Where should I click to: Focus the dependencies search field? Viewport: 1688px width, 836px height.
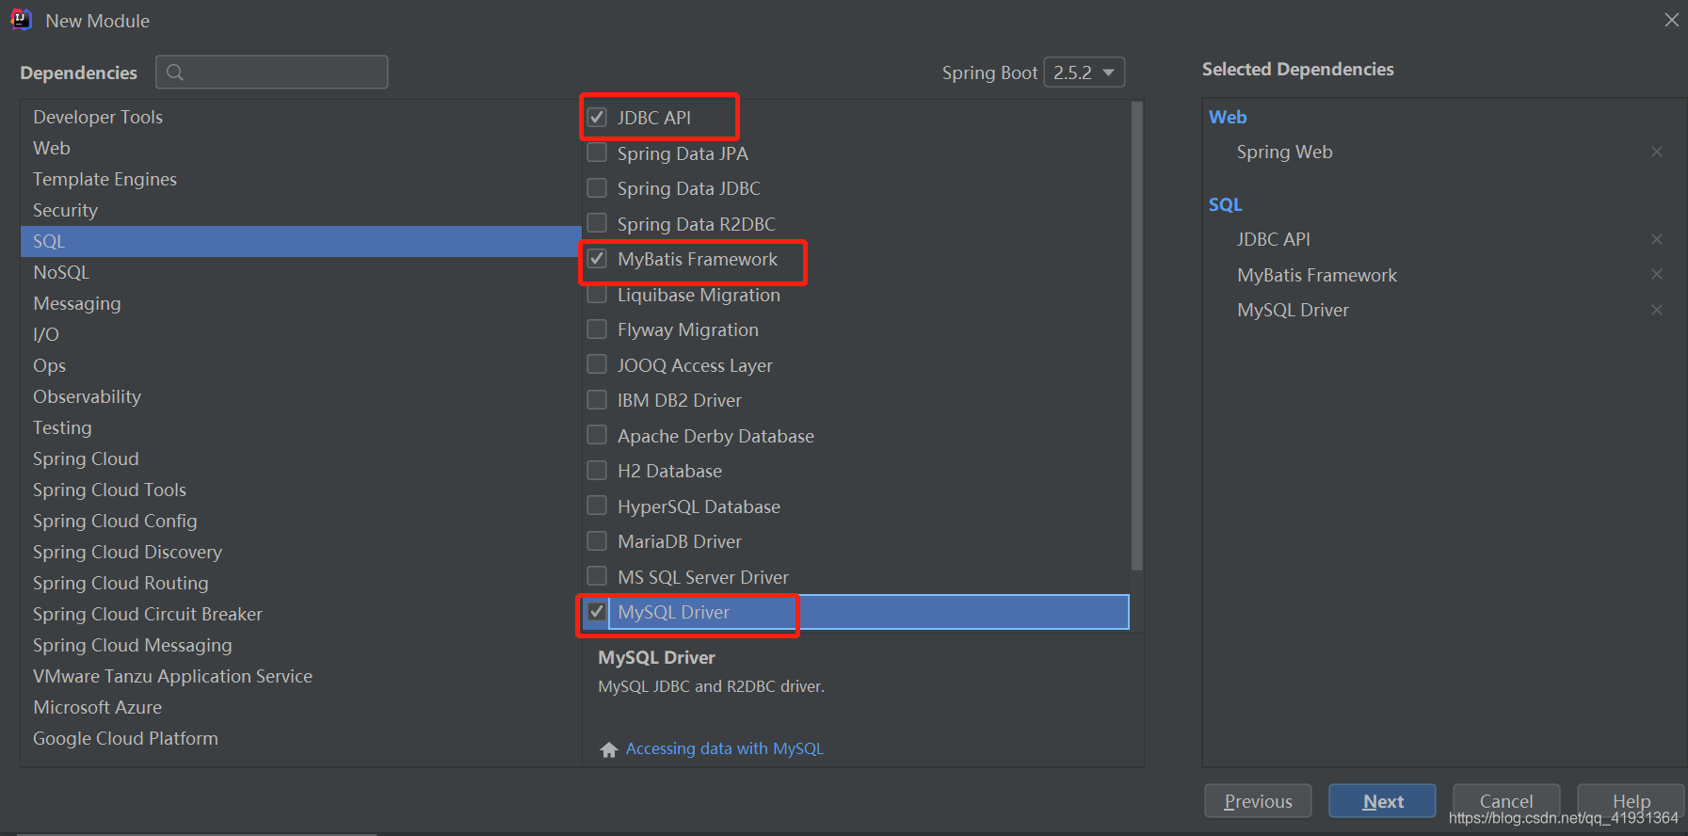272,72
